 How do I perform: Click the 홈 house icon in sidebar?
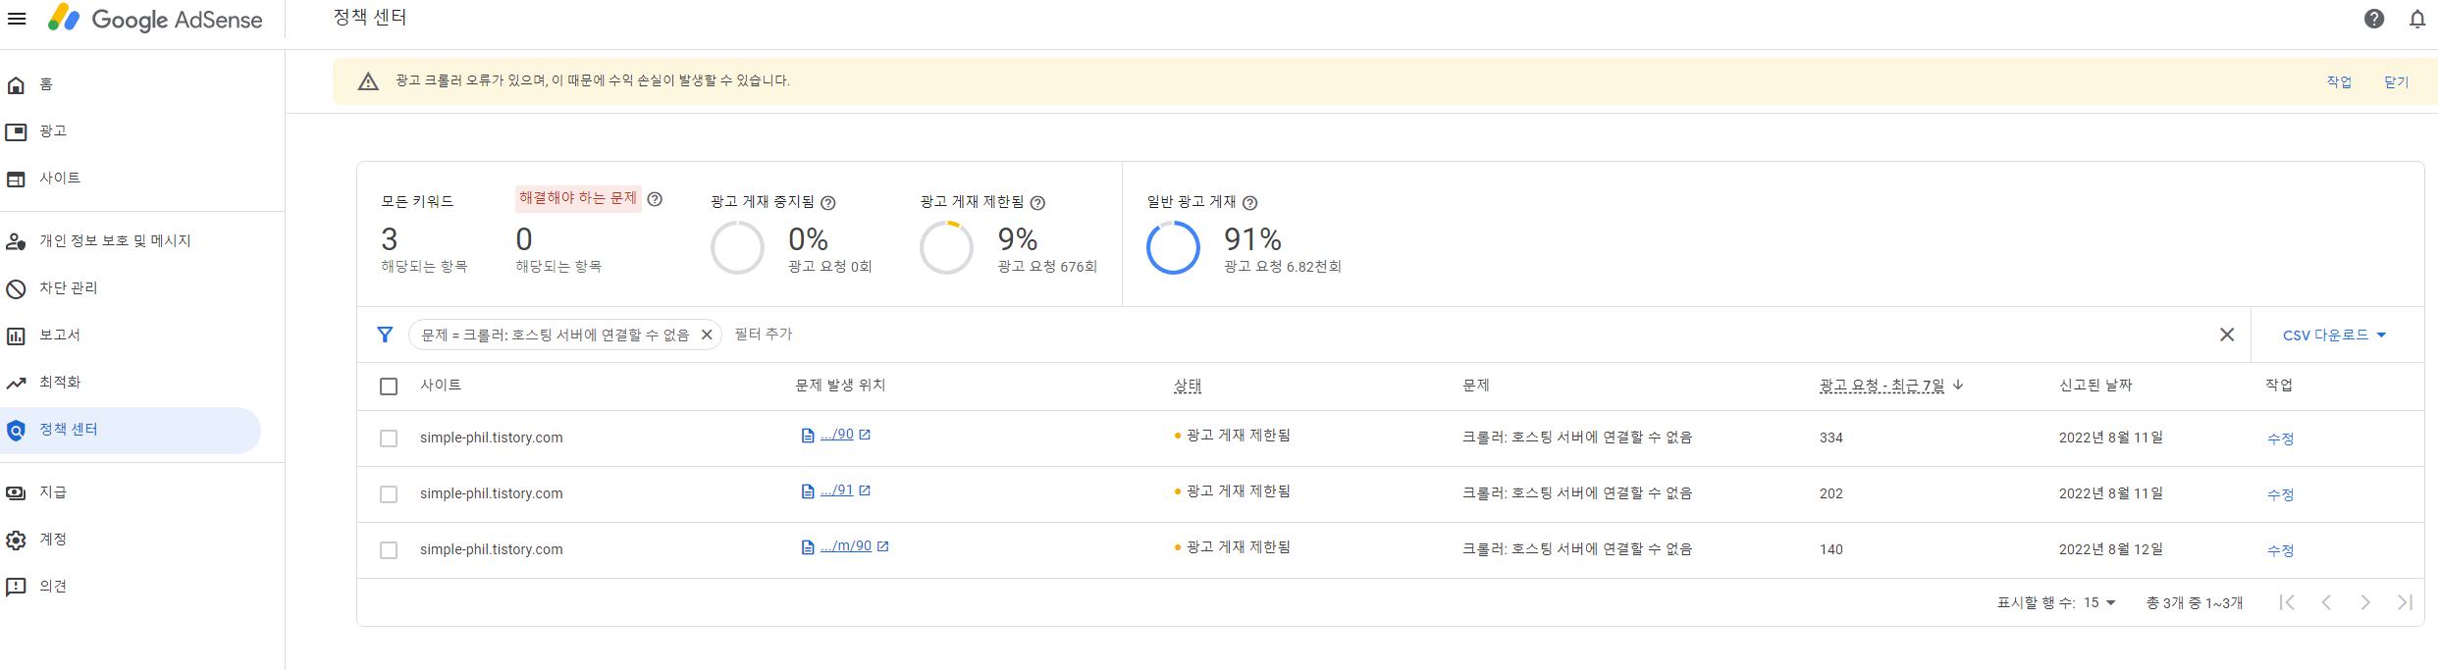tap(16, 85)
